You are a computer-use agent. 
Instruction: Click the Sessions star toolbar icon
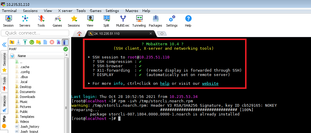tap(74, 21)
